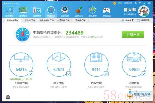The height and width of the screenshot is (103, 155).
Task: Open the 论坛 link
Action: (x=120, y=3)
